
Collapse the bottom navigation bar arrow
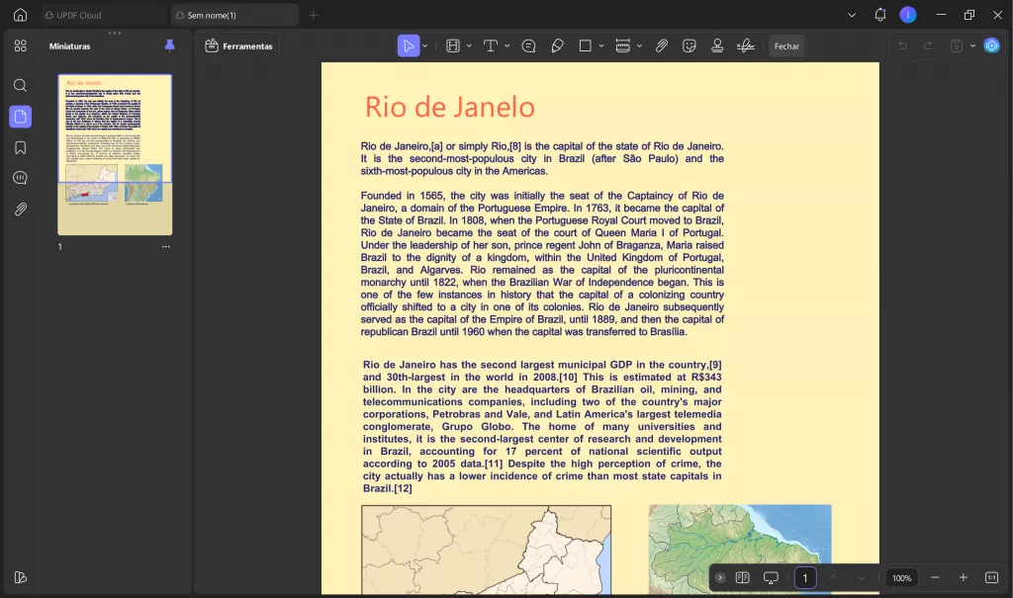pyautogui.click(x=720, y=577)
